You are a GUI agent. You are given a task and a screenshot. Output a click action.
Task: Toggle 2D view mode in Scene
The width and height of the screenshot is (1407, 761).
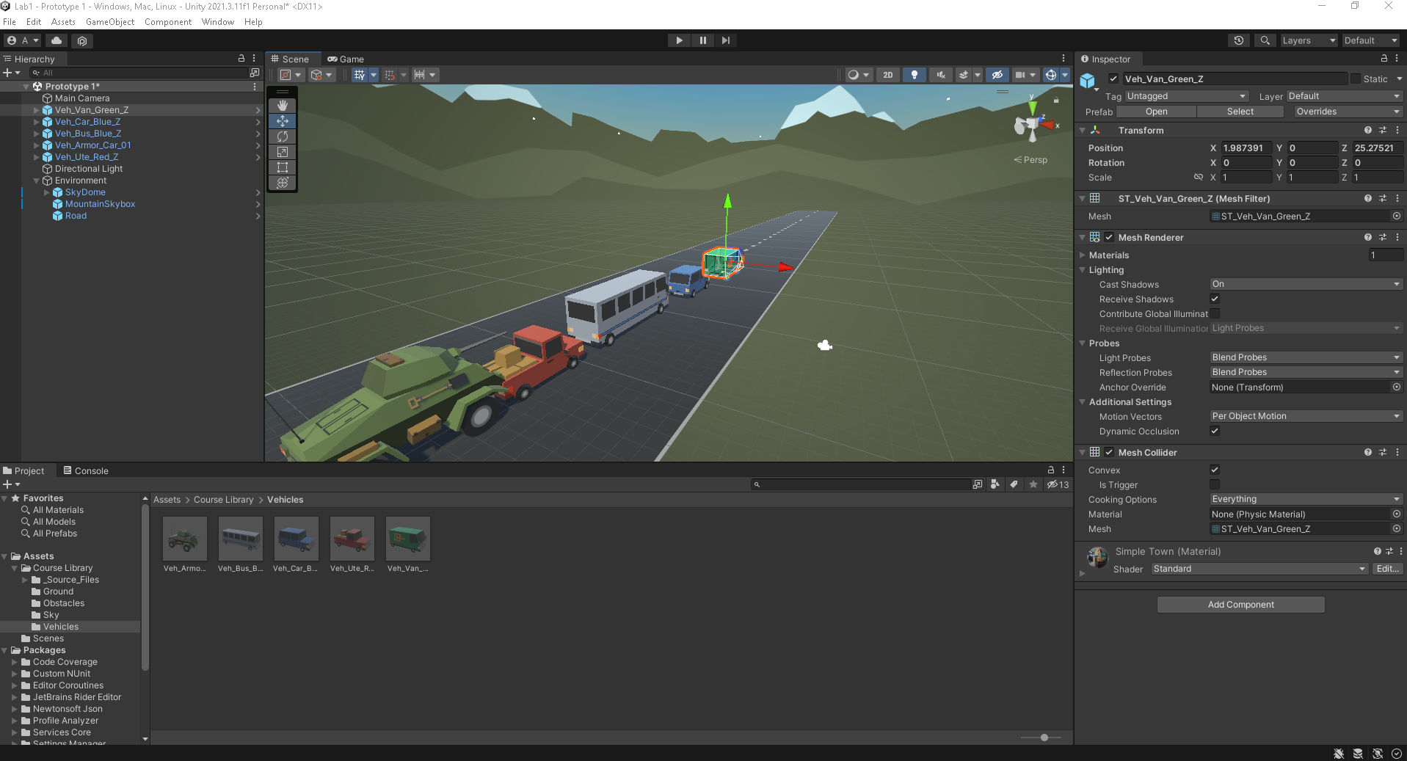tap(888, 75)
